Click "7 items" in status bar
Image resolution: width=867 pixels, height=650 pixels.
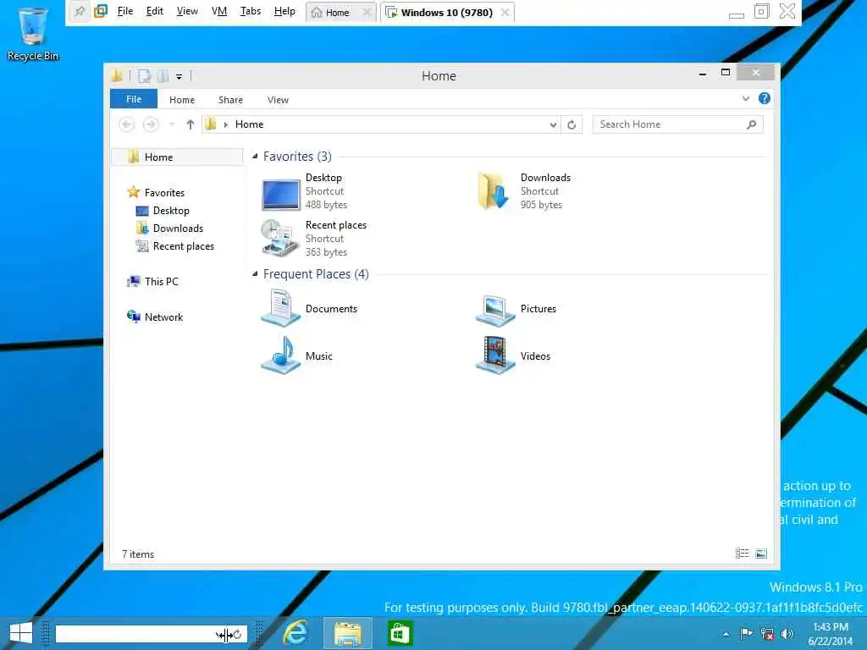tap(138, 554)
